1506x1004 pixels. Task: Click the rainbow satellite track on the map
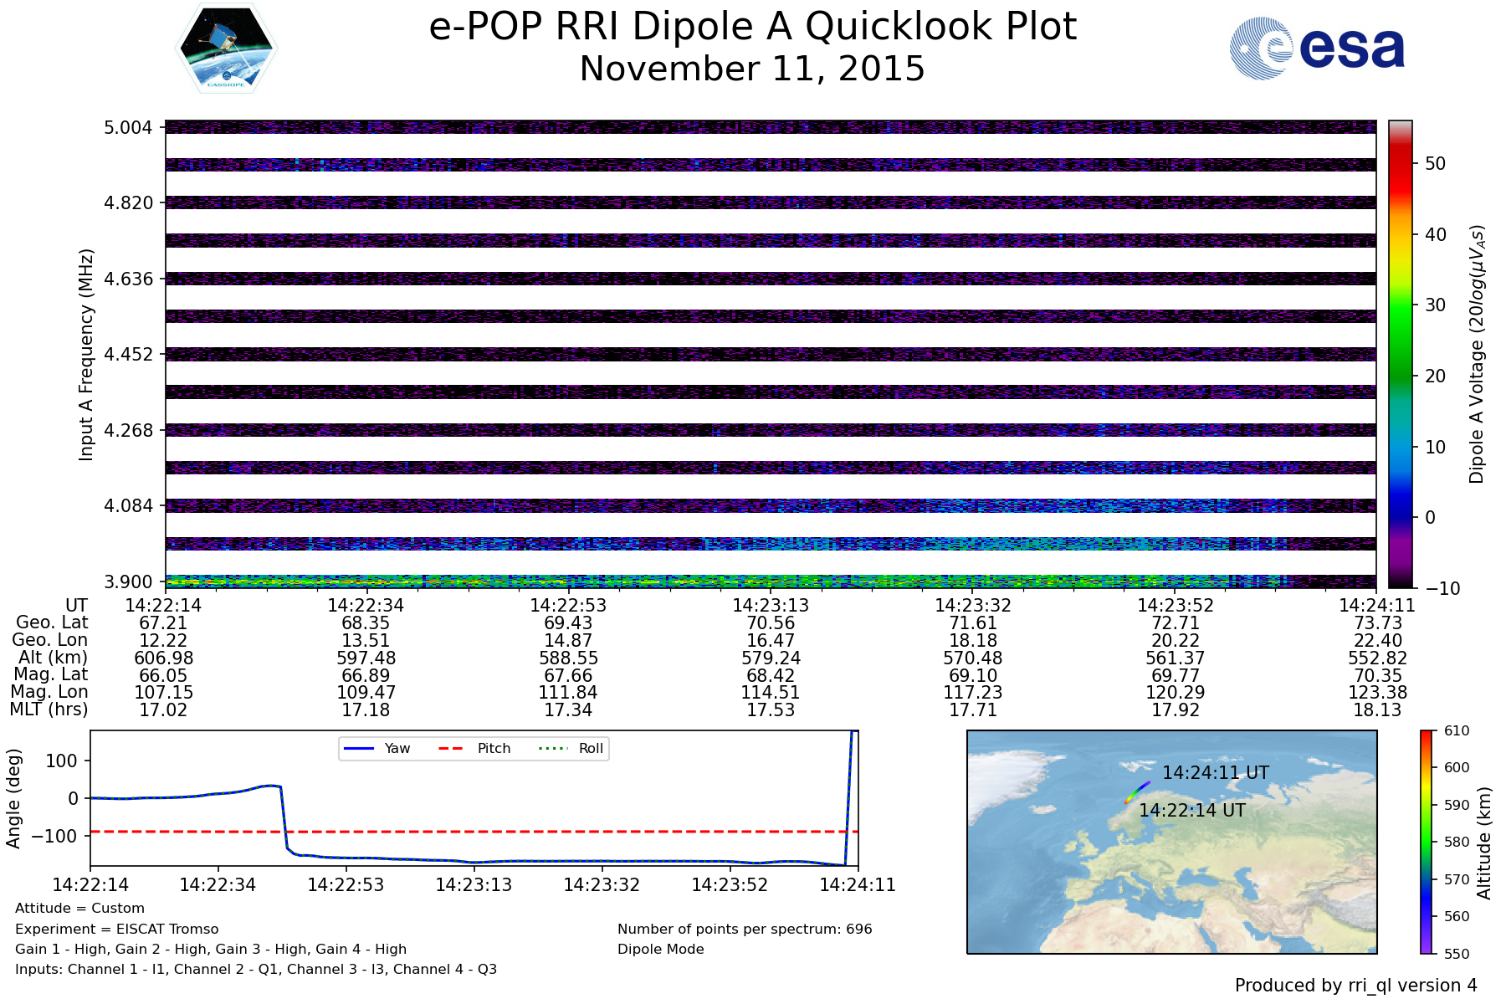pos(1137,791)
